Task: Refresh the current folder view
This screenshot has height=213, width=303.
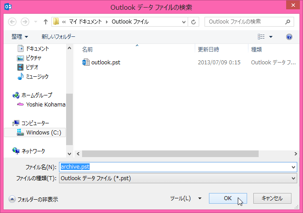Action: (193, 22)
